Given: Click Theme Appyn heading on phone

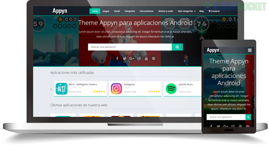Looking at the screenshot, I should [229, 72].
